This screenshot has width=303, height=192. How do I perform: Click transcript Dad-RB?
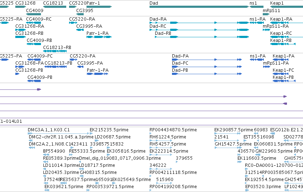tap(202, 37)
